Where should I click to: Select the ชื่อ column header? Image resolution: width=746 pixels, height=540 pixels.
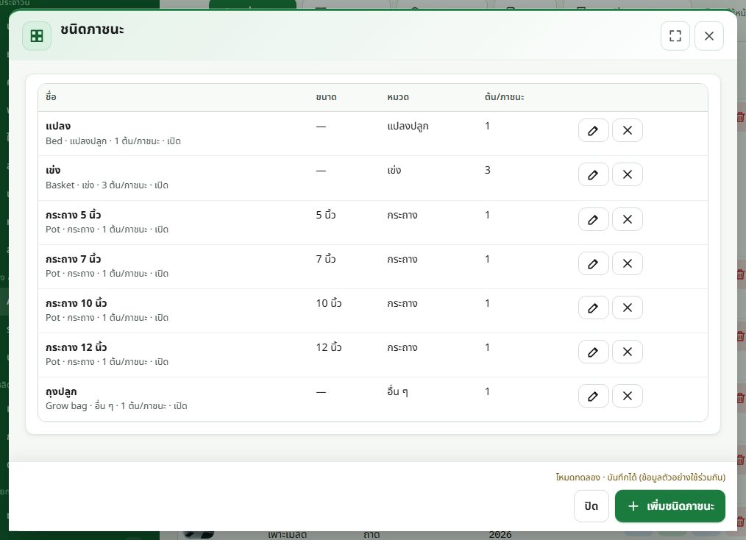(51, 97)
